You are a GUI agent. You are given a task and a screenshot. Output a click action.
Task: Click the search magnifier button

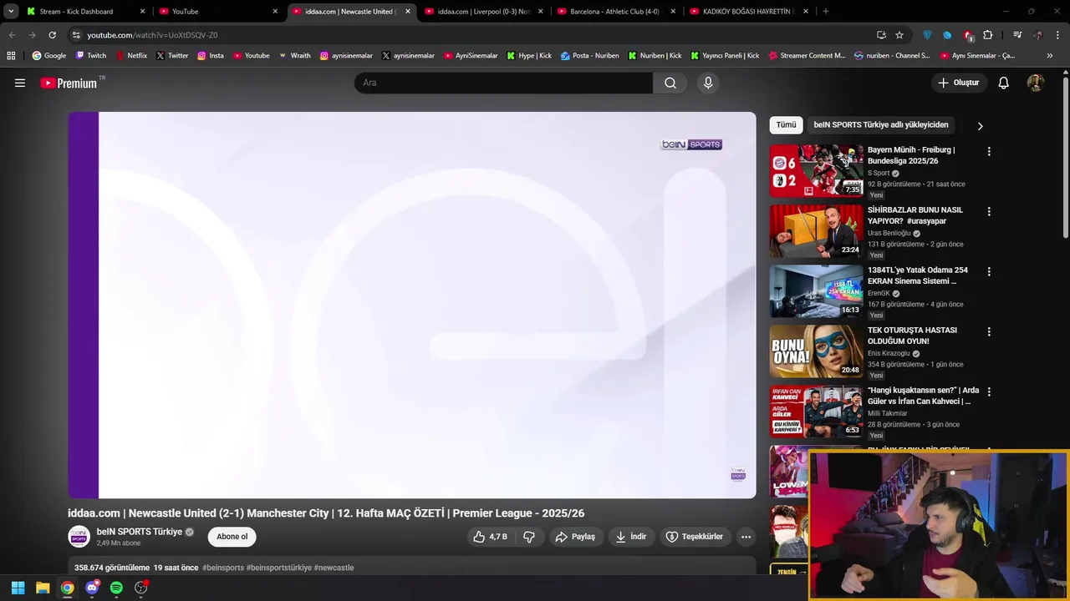tap(670, 83)
